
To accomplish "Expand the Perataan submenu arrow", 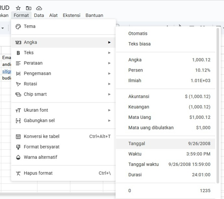I will pyautogui.click(x=109, y=63).
